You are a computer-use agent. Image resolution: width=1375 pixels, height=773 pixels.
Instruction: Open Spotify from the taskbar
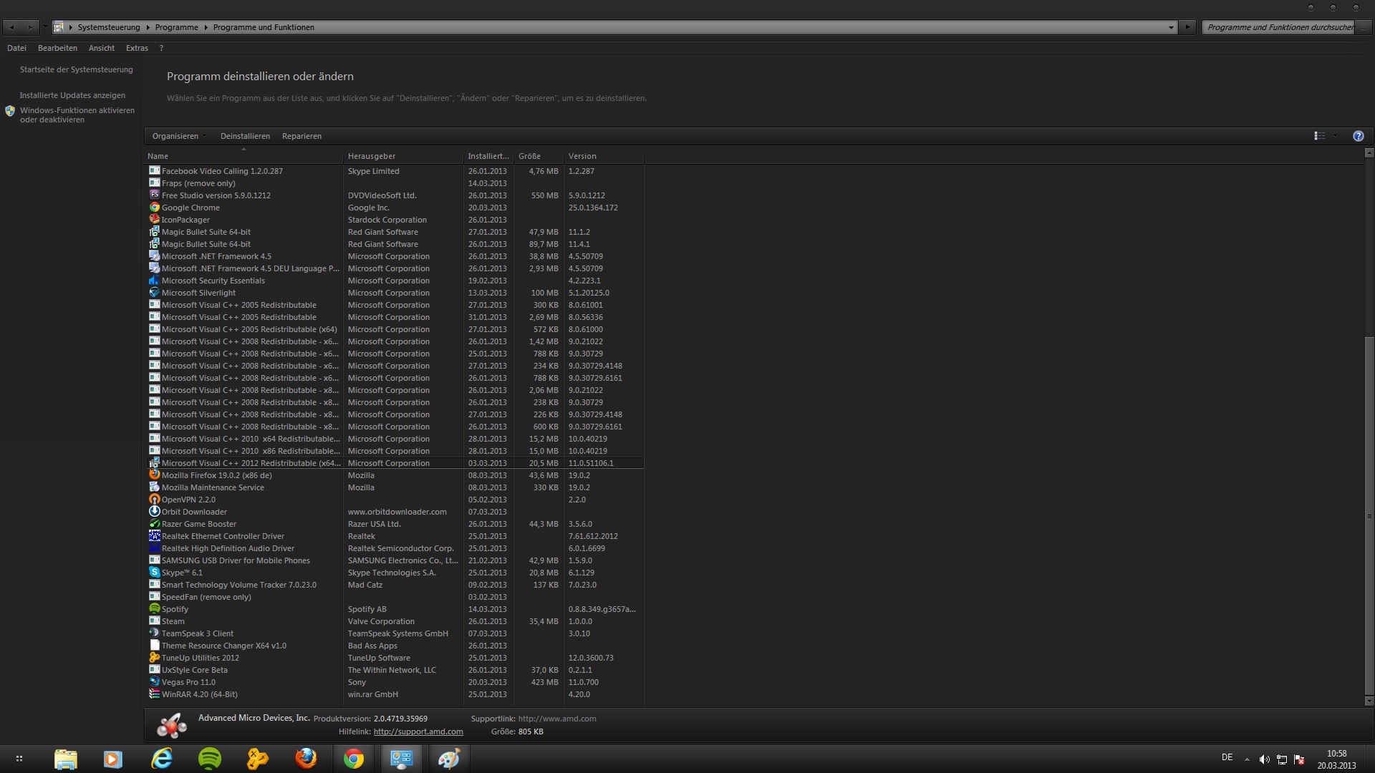click(210, 759)
